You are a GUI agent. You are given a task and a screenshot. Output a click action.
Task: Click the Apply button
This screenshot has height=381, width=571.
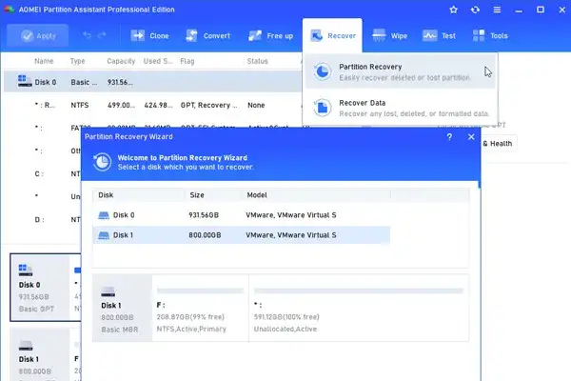click(x=37, y=36)
